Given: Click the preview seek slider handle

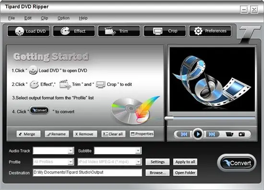Looking at the screenshot, I should 169,118.
